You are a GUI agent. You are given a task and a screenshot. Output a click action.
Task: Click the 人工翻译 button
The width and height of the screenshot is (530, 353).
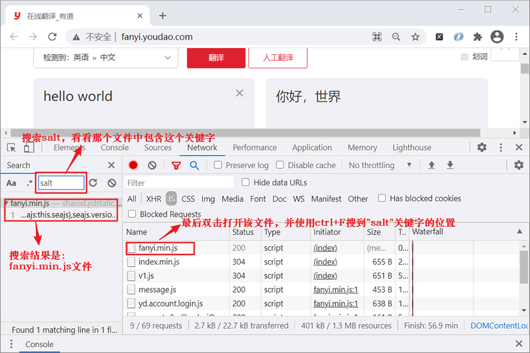278,58
